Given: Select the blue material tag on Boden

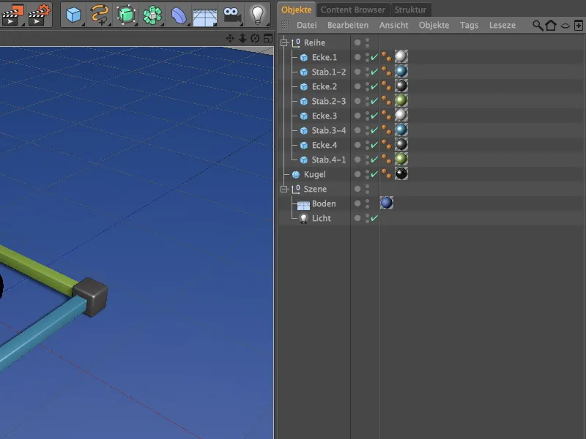Looking at the screenshot, I should (386, 203).
